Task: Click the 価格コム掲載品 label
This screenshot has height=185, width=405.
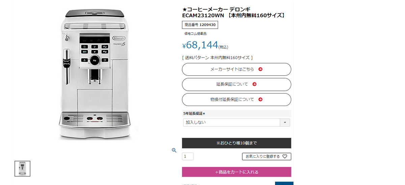Action: tap(195, 34)
